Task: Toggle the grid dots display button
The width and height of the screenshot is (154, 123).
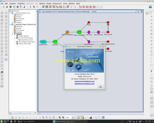Action: pyautogui.click(x=76, y=118)
